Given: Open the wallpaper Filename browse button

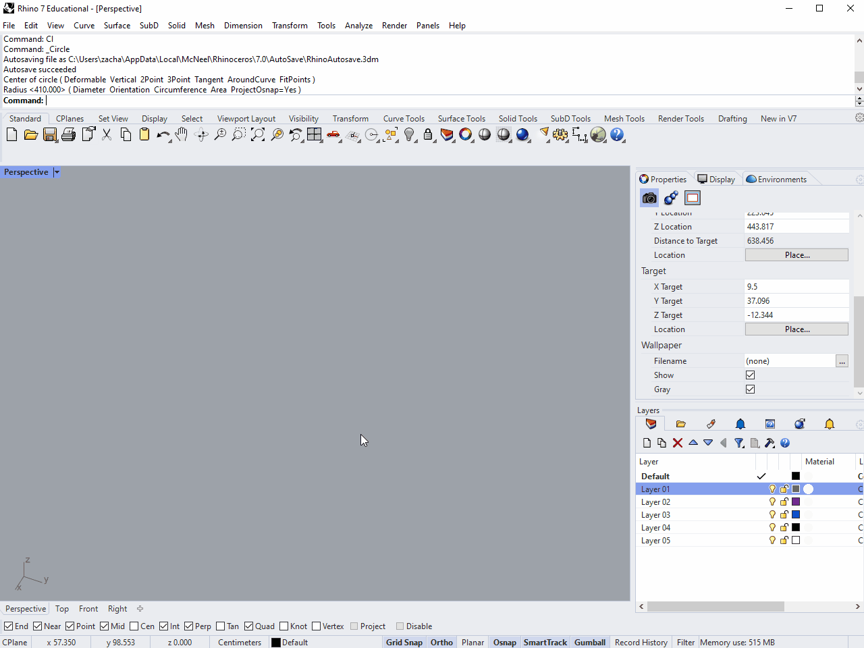Looking at the screenshot, I should tap(842, 361).
